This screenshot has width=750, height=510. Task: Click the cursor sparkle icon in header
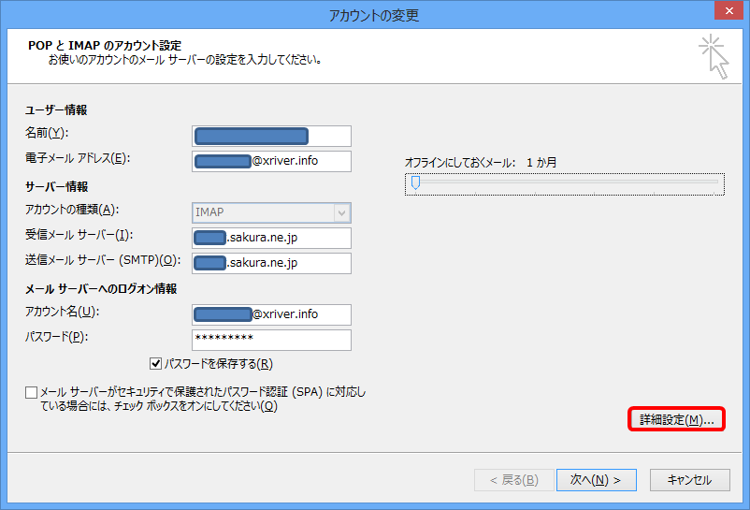point(713,56)
